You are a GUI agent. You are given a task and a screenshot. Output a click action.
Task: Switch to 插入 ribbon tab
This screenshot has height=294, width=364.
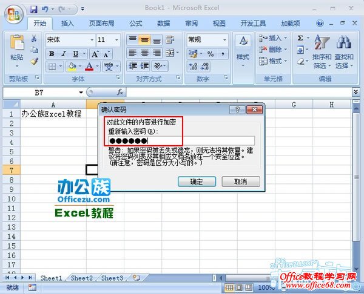[x=67, y=24]
